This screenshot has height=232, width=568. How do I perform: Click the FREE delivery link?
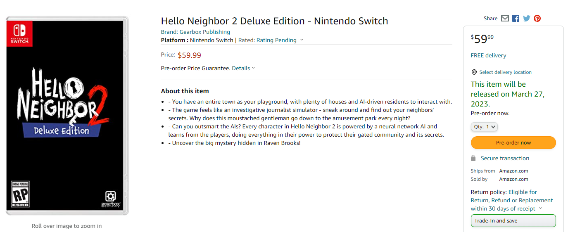pyautogui.click(x=488, y=56)
